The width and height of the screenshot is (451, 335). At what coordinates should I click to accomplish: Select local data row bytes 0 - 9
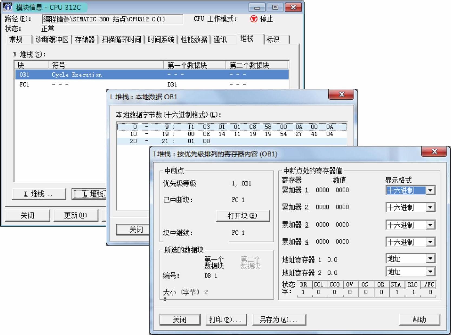(232, 127)
